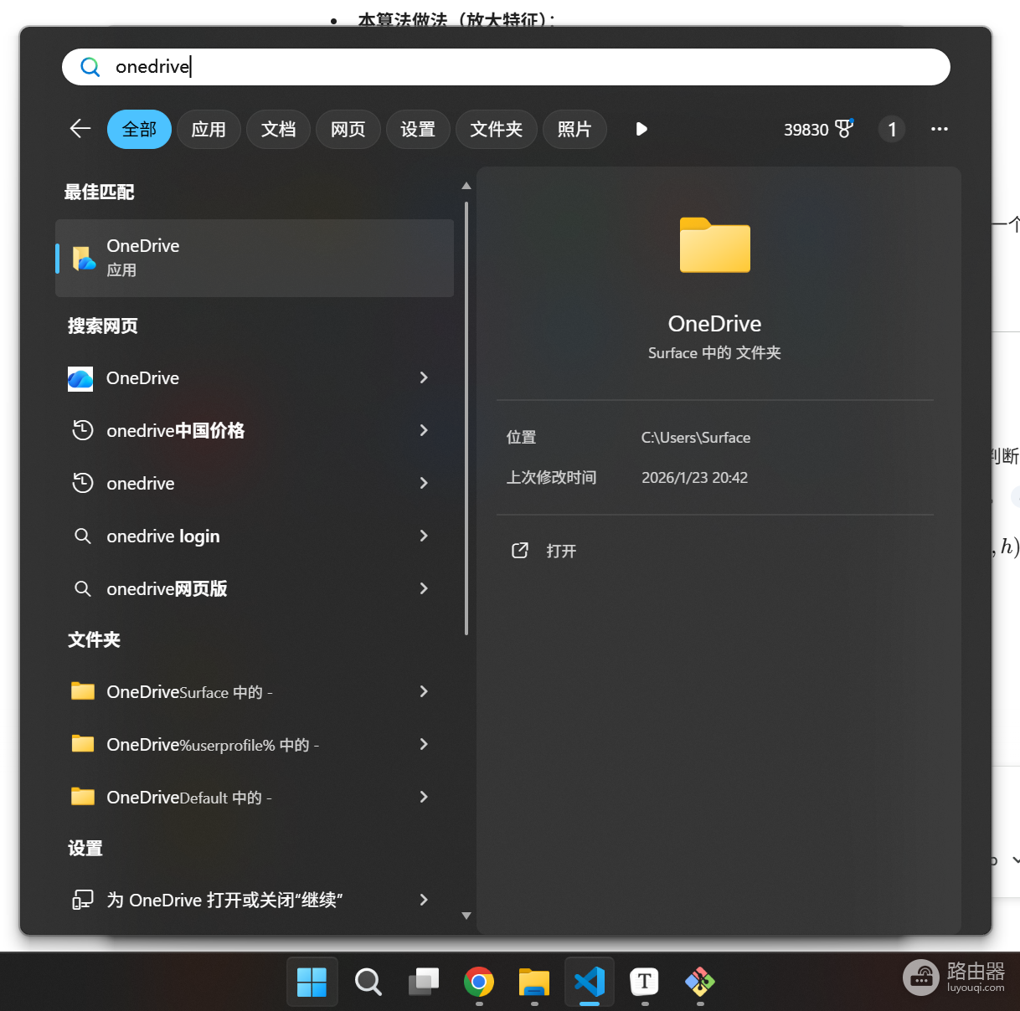Select the 网页 filter tab
1020x1011 pixels.
pyautogui.click(x=348, y=129)
